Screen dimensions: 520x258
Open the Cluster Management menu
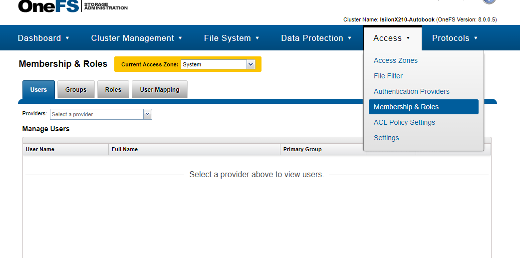137,38
